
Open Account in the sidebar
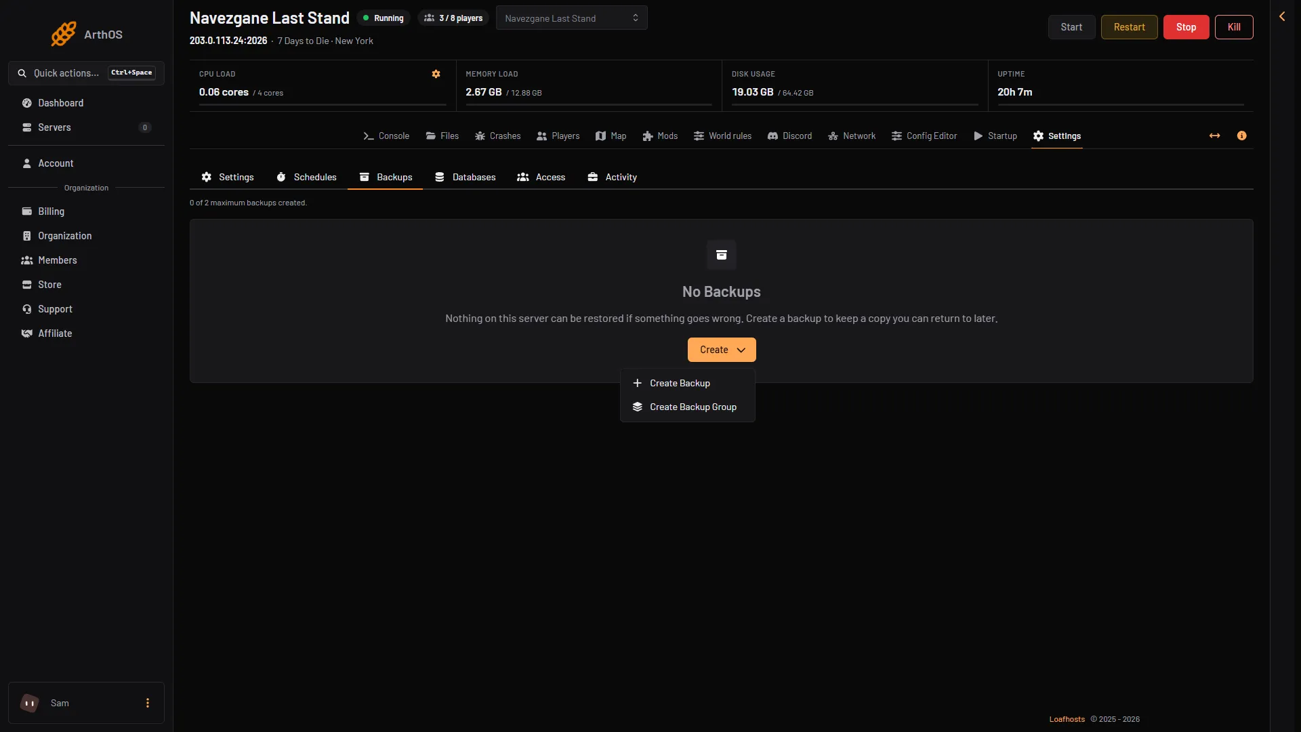pos(86,163)
